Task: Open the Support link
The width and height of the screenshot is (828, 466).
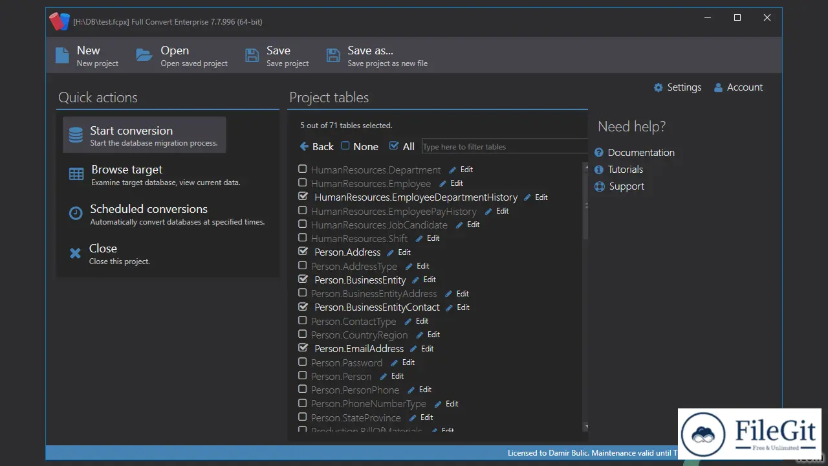Action: (620, 186)
